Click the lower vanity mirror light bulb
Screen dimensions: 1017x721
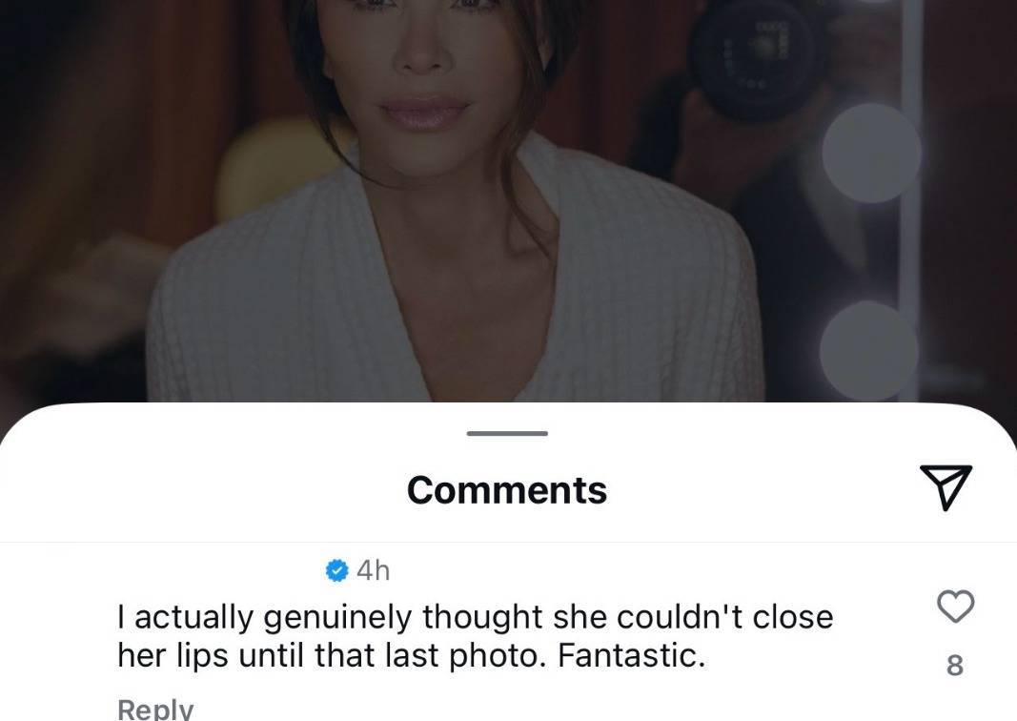coord(868,350)
